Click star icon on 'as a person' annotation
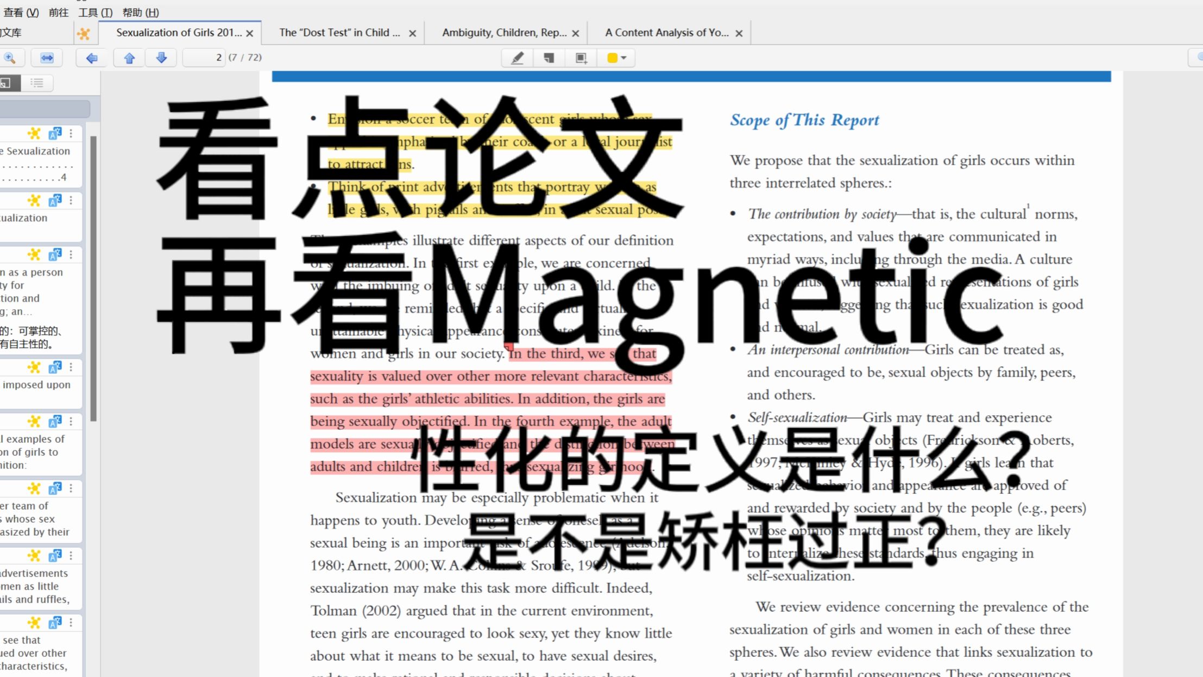Viewport: 1203px width, 677px height. click(34, 254)
